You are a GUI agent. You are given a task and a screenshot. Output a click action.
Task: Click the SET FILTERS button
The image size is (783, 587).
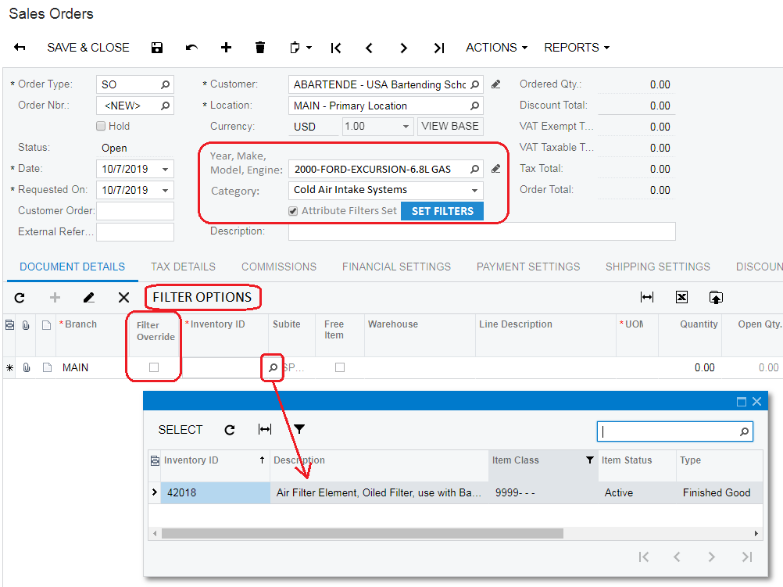[x=442, y=211]
